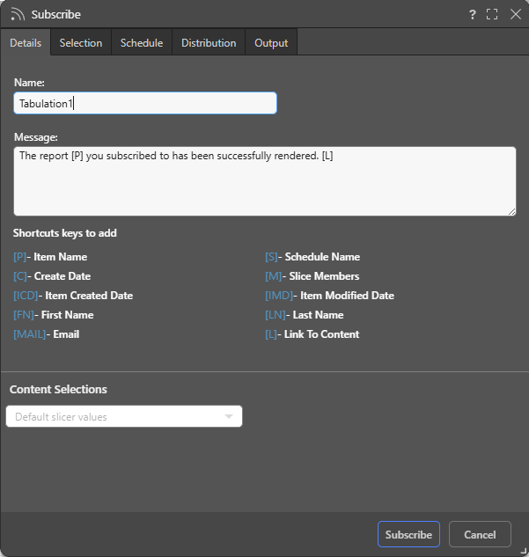This screenshot has width=529, height=557.
Task: Open the Default slicer values dropdown
Action: [x=124, y=417]
